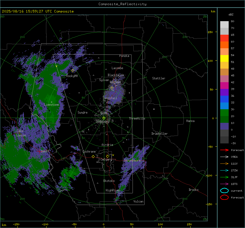Click the Lake Louise label

click(21, 133)
